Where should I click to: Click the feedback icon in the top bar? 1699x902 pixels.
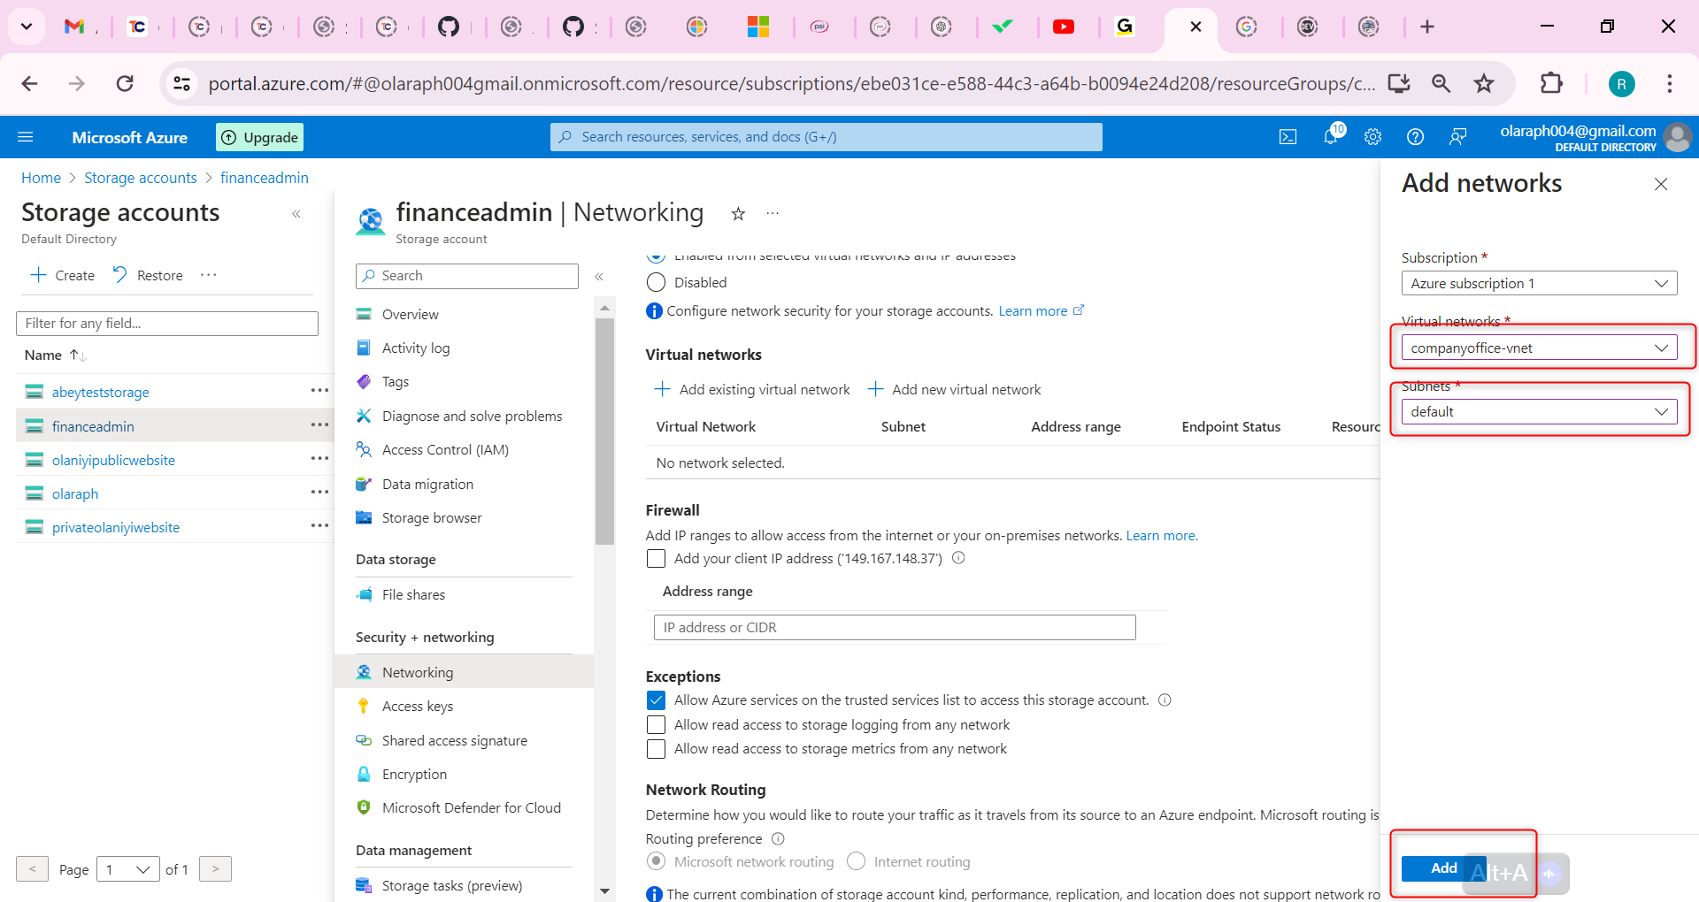[1457, 136]
